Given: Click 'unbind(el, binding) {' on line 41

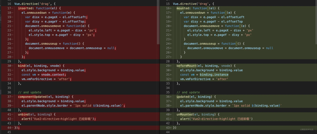Looking at the screenshot, I should pos(37,114).
